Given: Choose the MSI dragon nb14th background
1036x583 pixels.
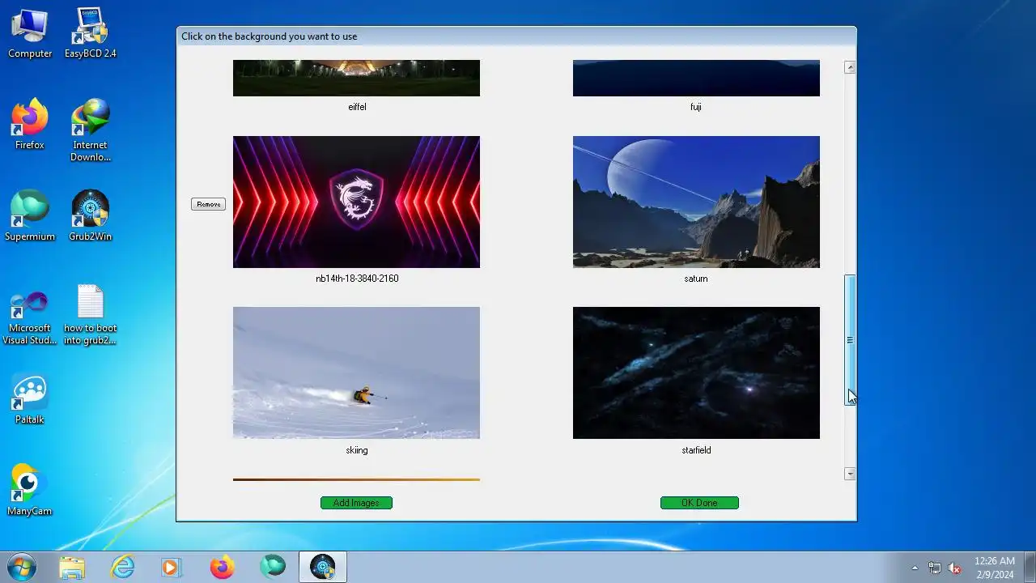Looking at the screenshot, I should coord(356,202).
